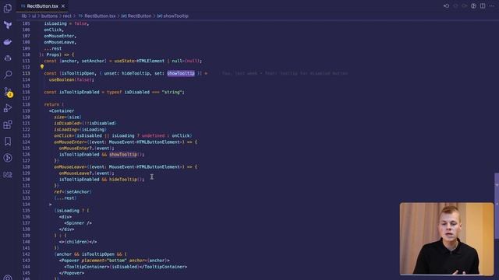Click the highlighted showTooltip on line 113
499x280 pixels.
pyautogui.click(x=181, y=73)
